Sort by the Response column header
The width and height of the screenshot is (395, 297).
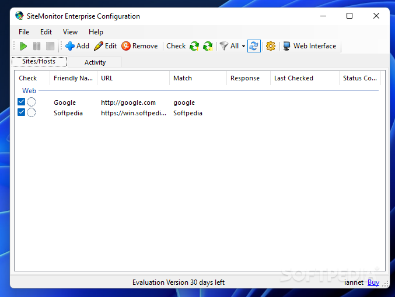(x=249, y=78)
